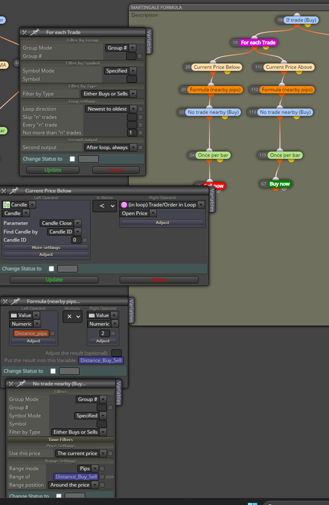This screenshot has width=329, height=505.
Task: Open Group Mode dropdown in For each Trade
Action: point(121,47)
